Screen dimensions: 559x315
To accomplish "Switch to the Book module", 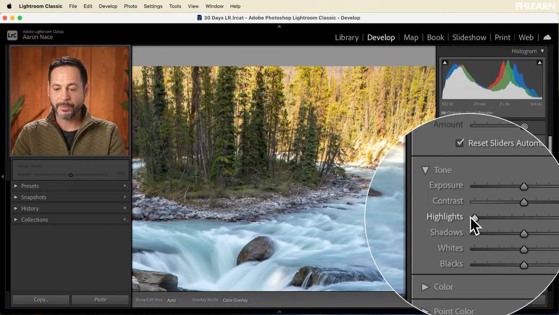I will 435,37.
